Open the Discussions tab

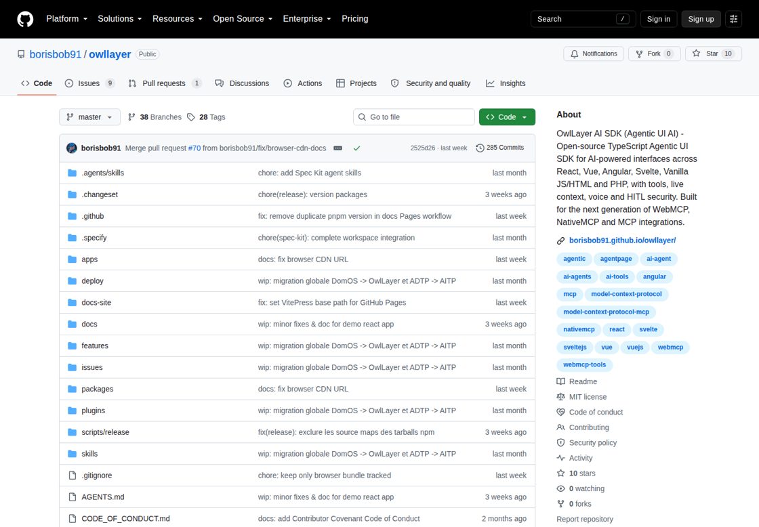pyautogui.click(x=242, y=83)
